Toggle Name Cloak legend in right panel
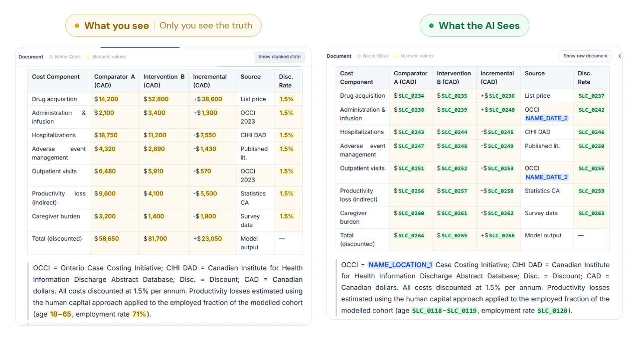The image size is (638, 359). click(x=372, y=56)
